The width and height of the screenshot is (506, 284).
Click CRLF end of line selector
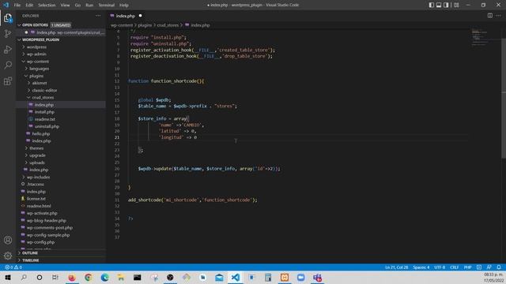pyautogui.click(x=455, y=267)
